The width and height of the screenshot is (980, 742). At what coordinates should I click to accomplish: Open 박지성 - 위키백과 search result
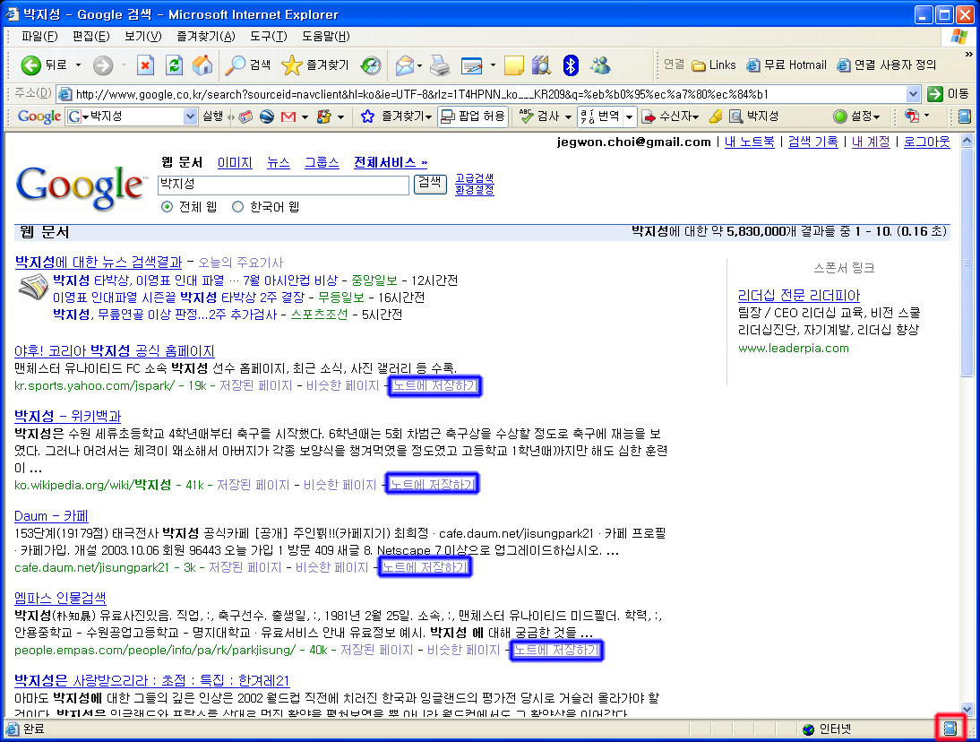pos(67,416)
